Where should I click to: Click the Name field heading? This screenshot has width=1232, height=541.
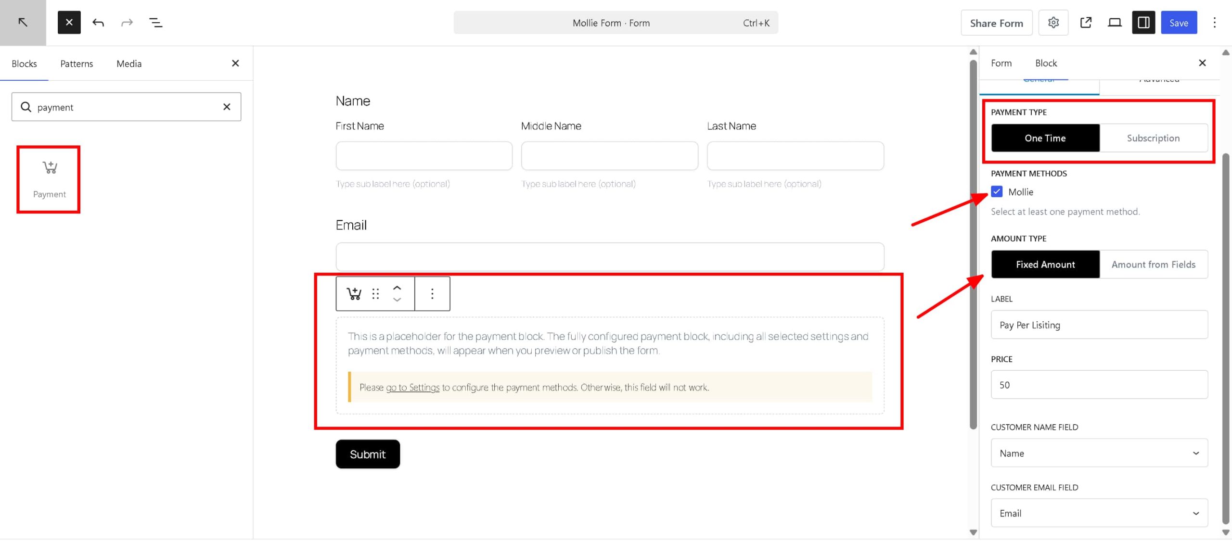pos(353,101)
